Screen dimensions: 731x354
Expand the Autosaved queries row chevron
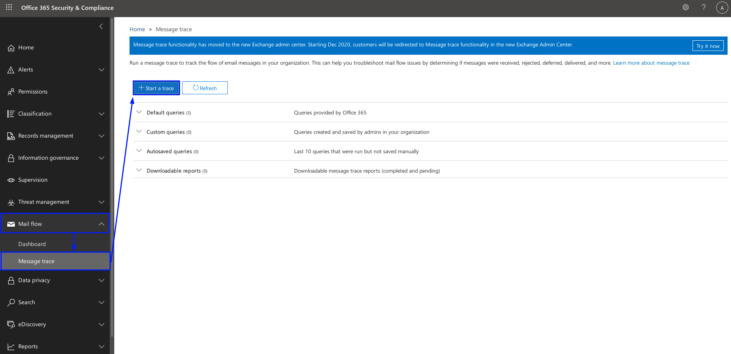tap(139, 151)
